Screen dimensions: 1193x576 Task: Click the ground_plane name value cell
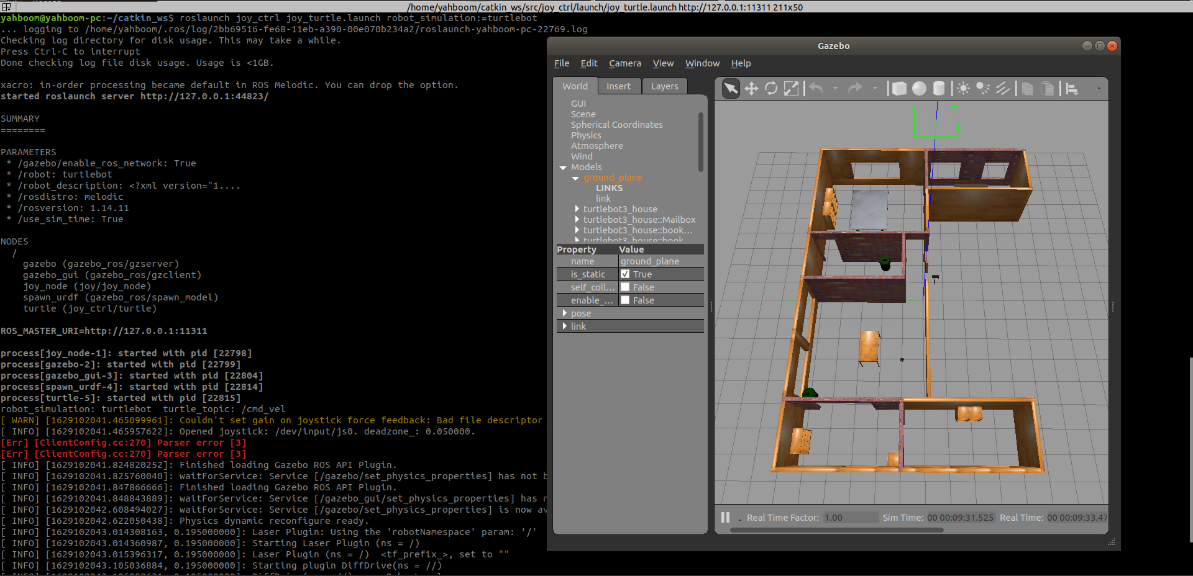point(661,261)
